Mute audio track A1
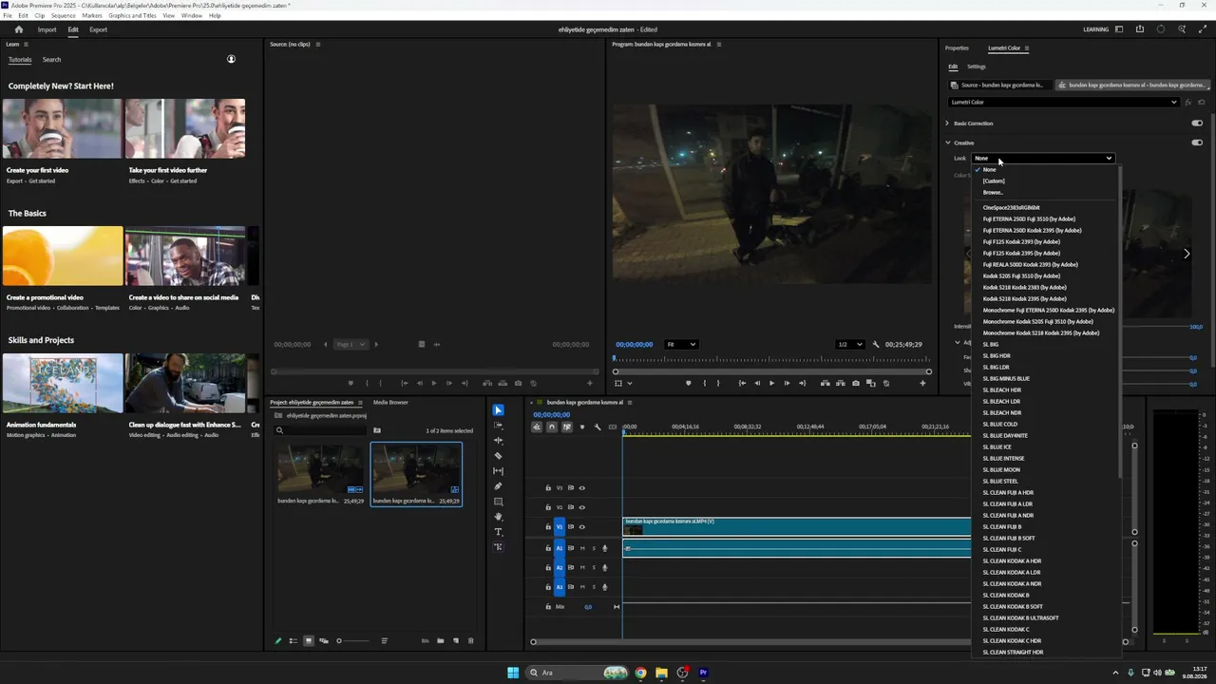 click(582, 548)
